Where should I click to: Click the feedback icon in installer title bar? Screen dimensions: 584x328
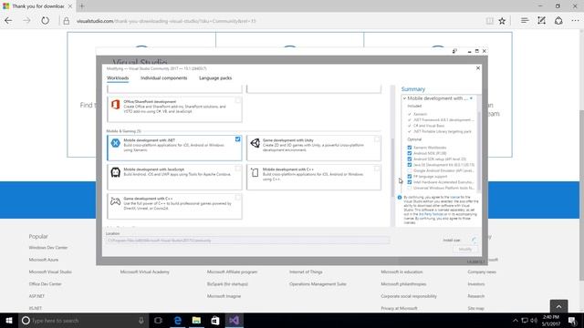454,51
